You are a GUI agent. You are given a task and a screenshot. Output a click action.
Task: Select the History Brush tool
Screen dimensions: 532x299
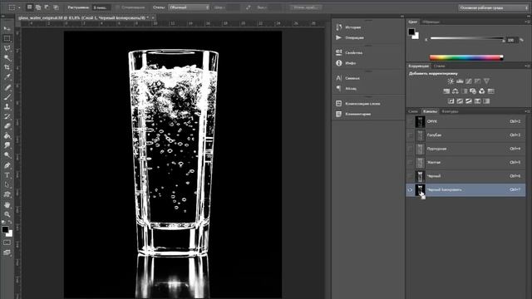pyautogui.click(x=7, y=116)
